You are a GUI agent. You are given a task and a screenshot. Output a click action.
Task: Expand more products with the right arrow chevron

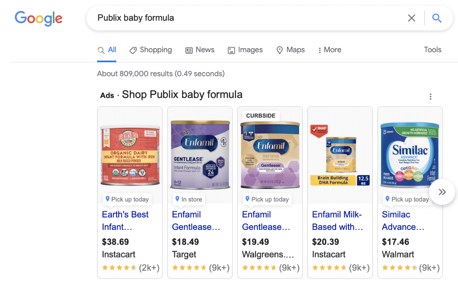[x=442, y=192]
